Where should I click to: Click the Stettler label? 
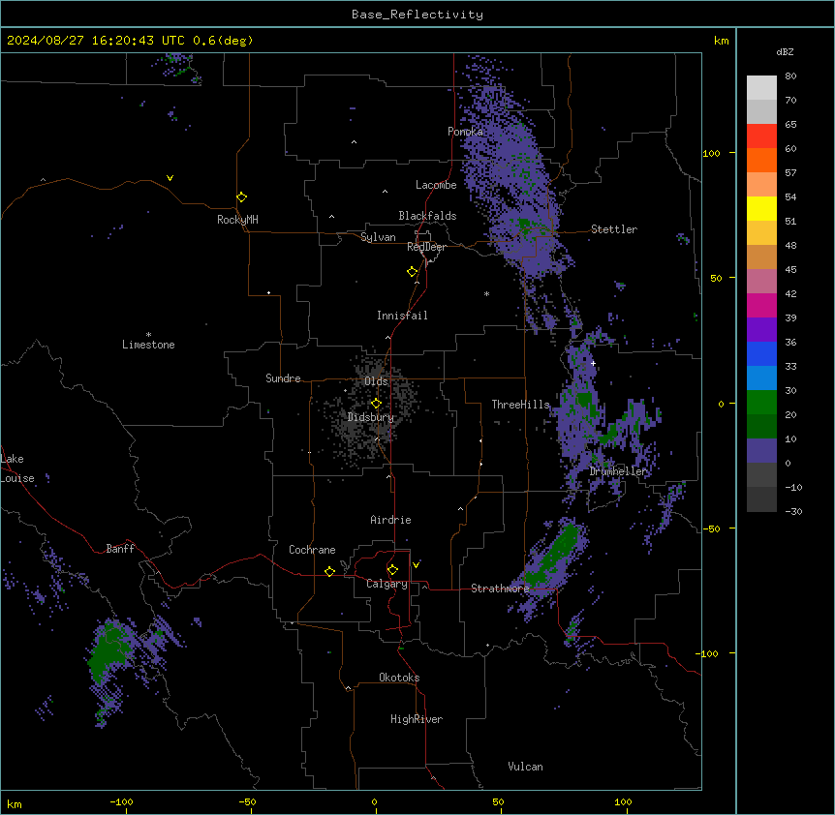click(x=614, y=229)
